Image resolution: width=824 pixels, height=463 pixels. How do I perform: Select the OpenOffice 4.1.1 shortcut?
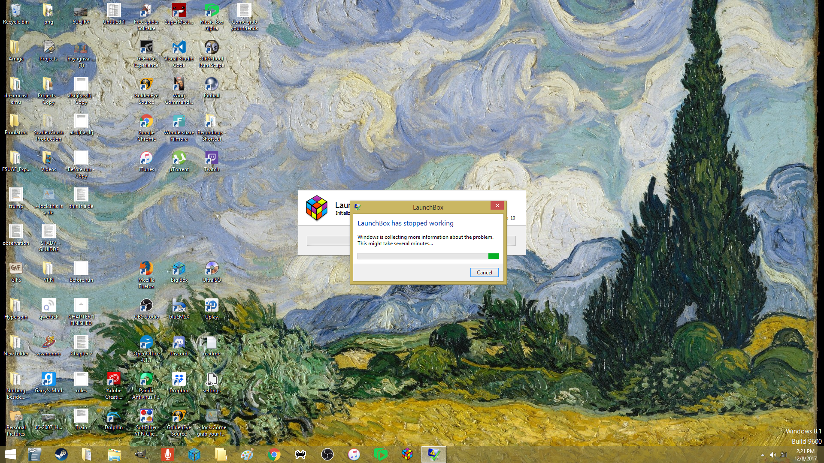click(146, 349)
